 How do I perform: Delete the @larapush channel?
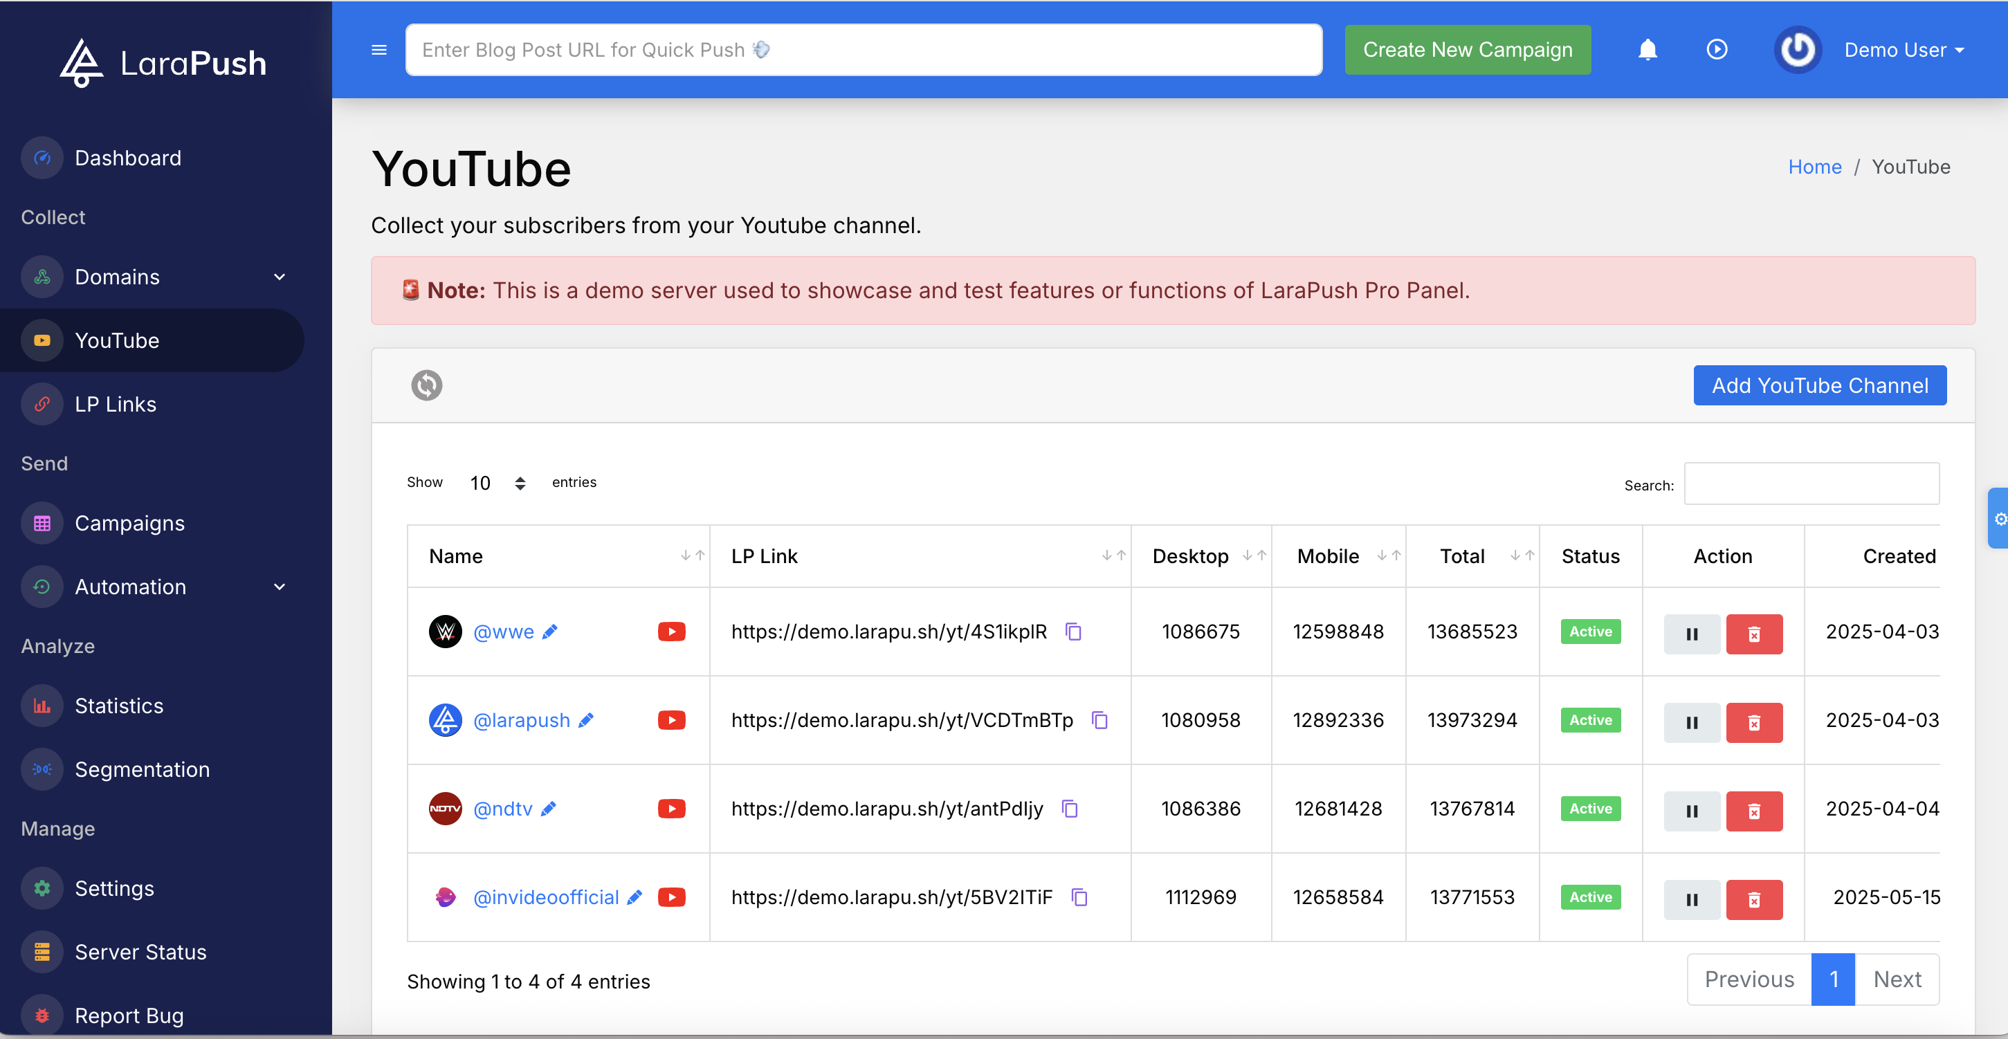[1754, 724]
